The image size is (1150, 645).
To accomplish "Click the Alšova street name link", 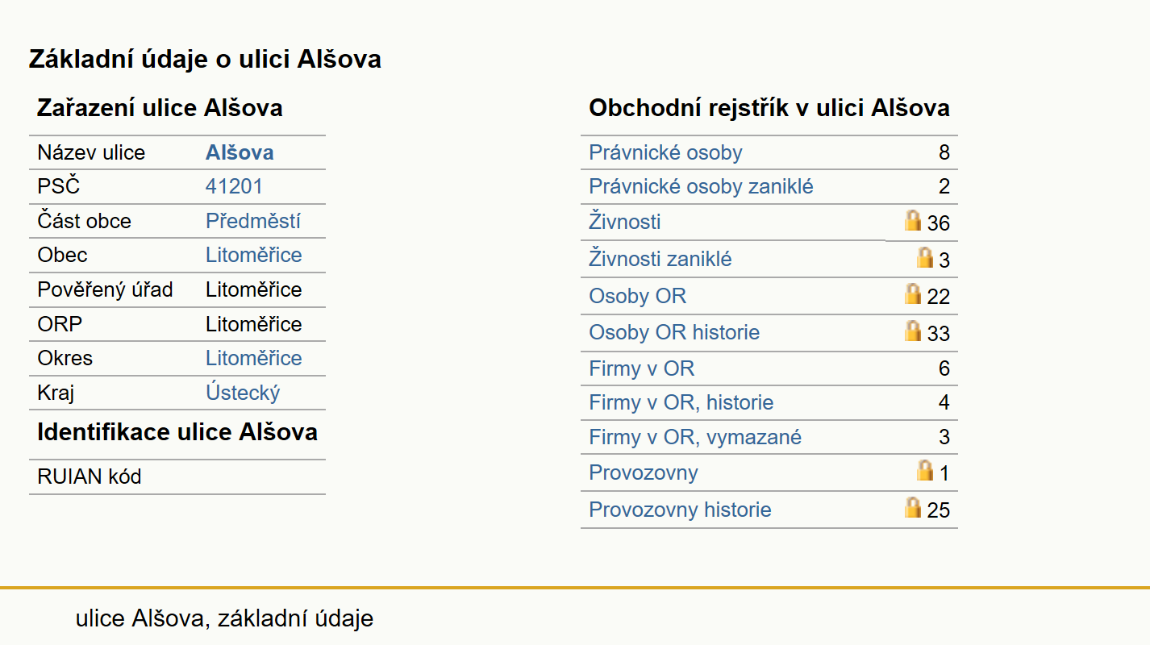I will (x=240, y=152).
